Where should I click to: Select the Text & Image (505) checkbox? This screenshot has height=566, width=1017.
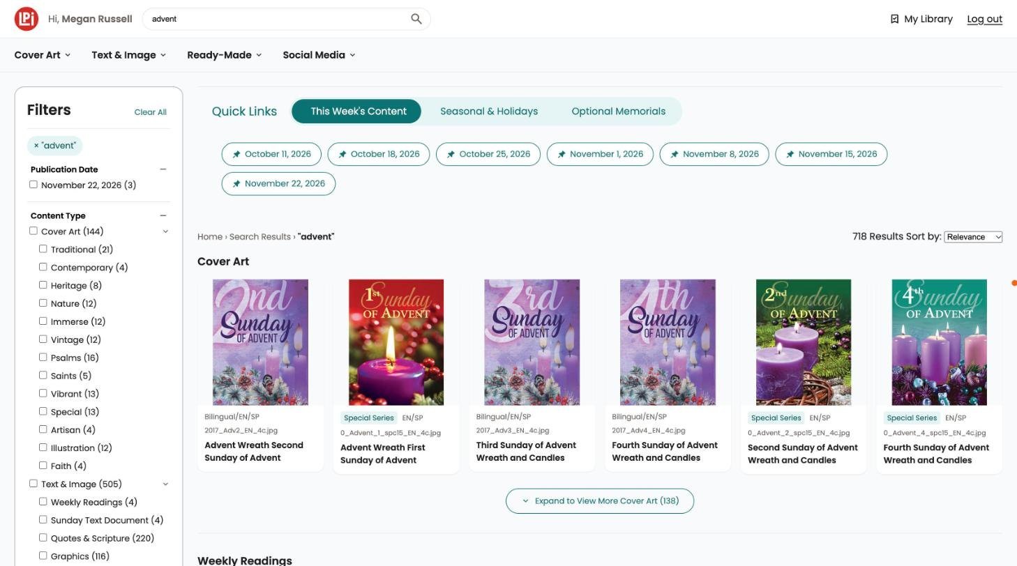click(33, 483)
